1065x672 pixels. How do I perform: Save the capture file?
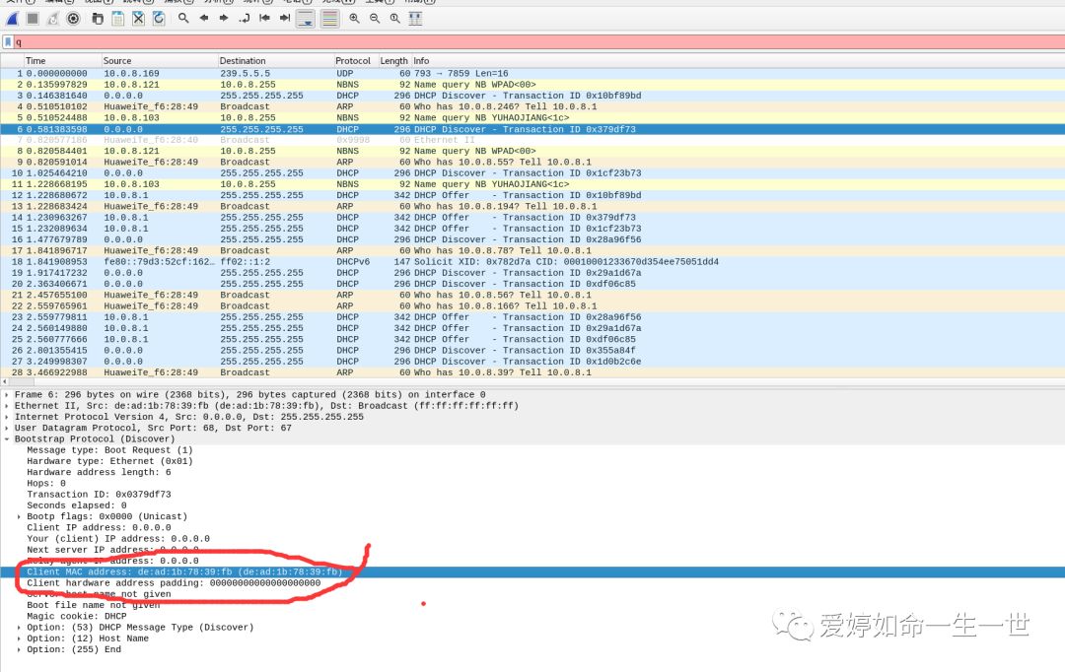[118, 19]
